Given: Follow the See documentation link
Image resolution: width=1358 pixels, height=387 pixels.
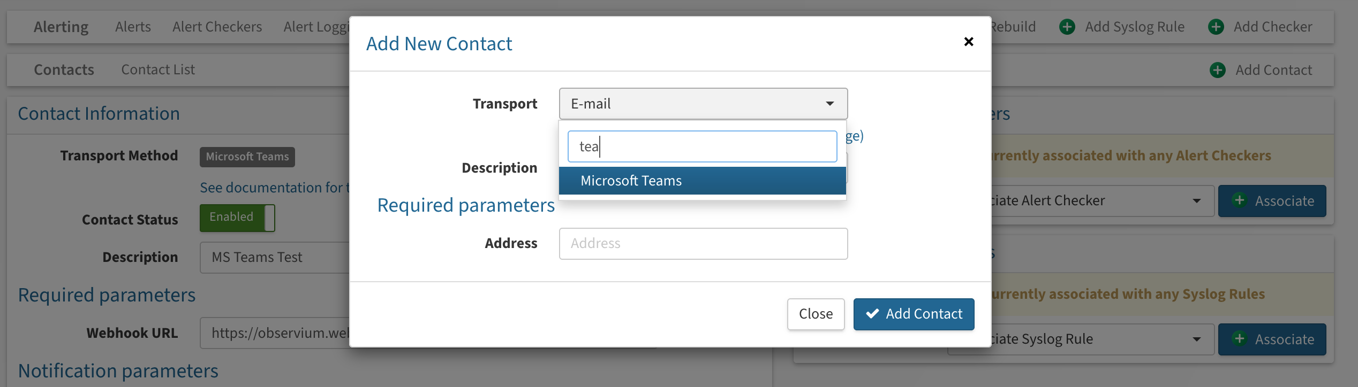Looking at the screenshot, I should (274, 188).
